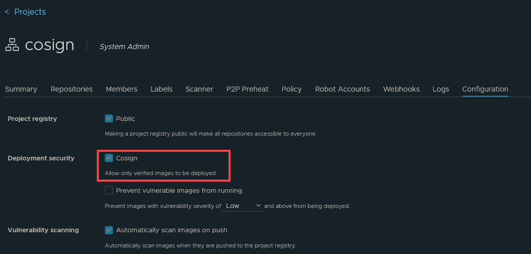
Task: Enable Prevent vulnerable images from running
Action: [109, 190]
